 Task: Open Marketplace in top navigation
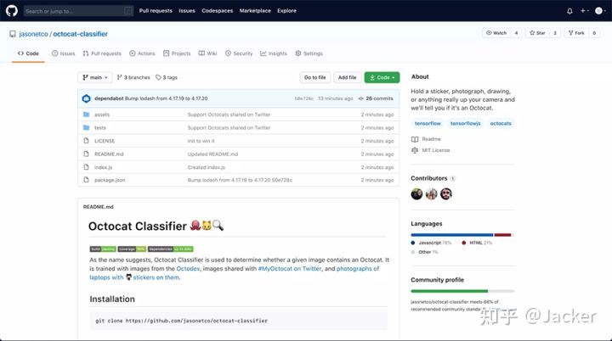(x=255, y=11)
